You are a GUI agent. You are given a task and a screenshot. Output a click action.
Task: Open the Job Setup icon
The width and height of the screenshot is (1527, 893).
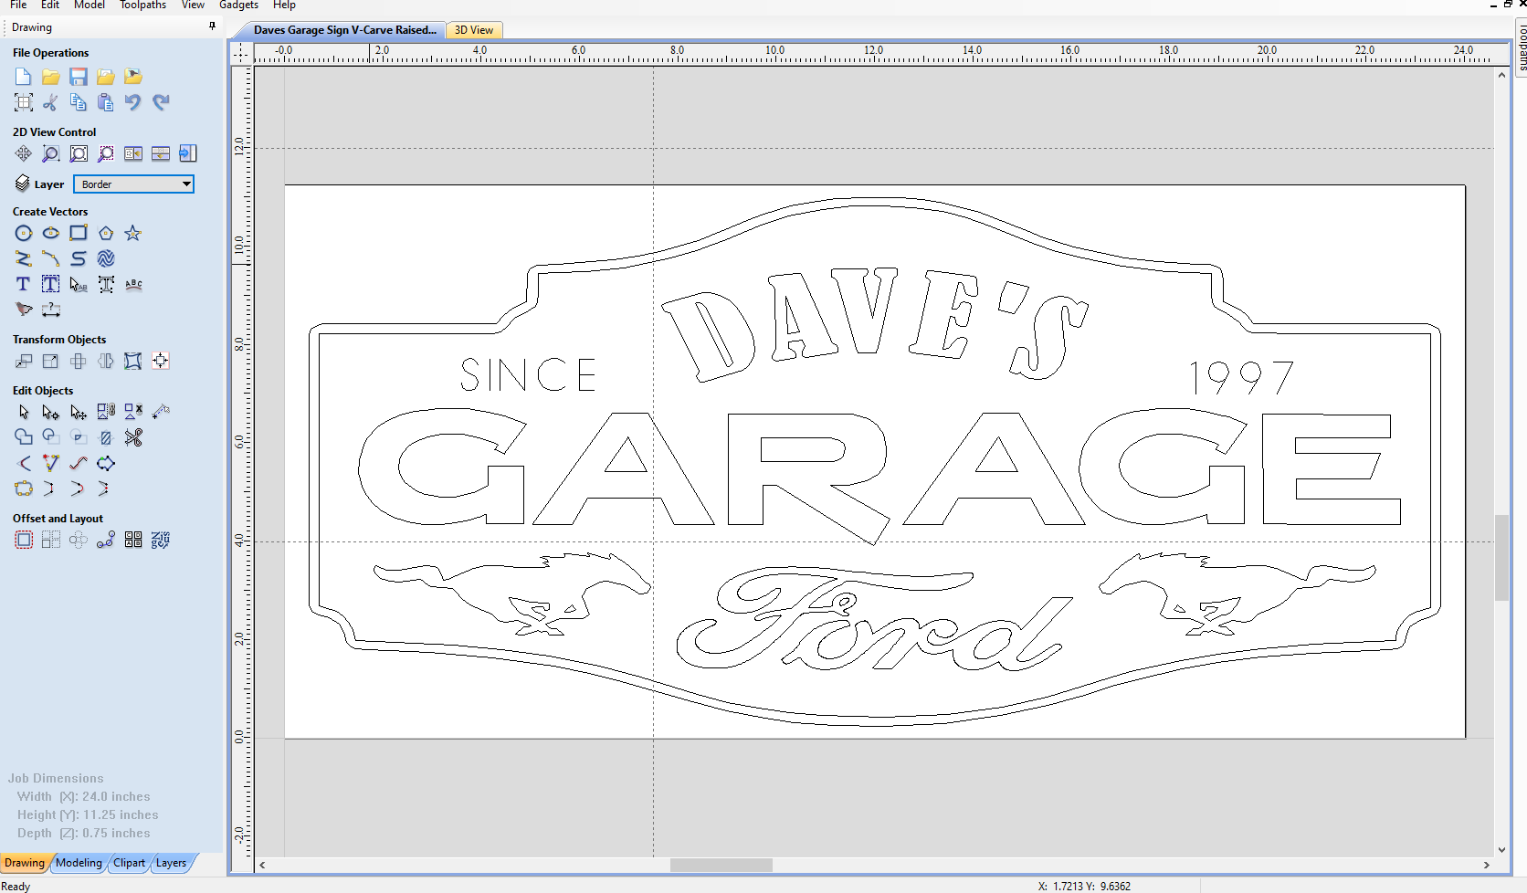(x=24, y=102)
